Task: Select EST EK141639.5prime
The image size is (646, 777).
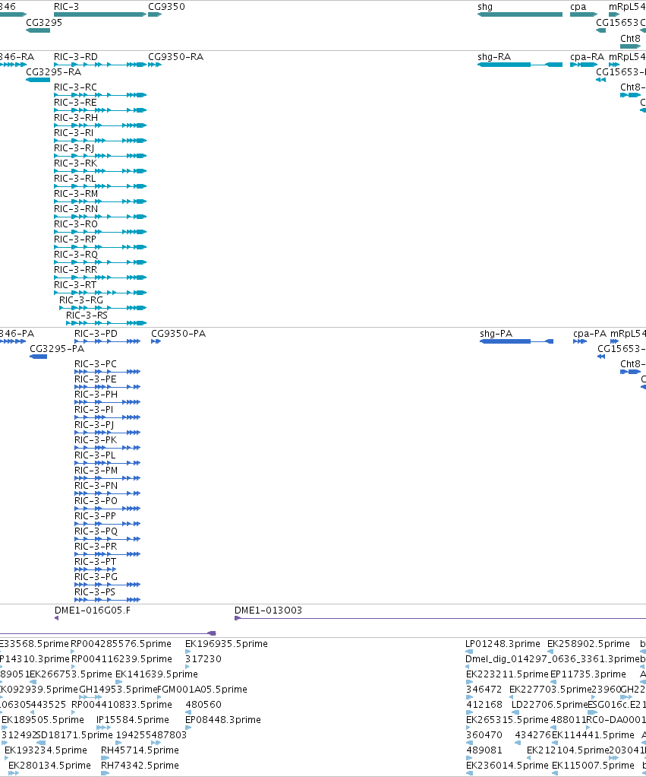Action: 156,674
